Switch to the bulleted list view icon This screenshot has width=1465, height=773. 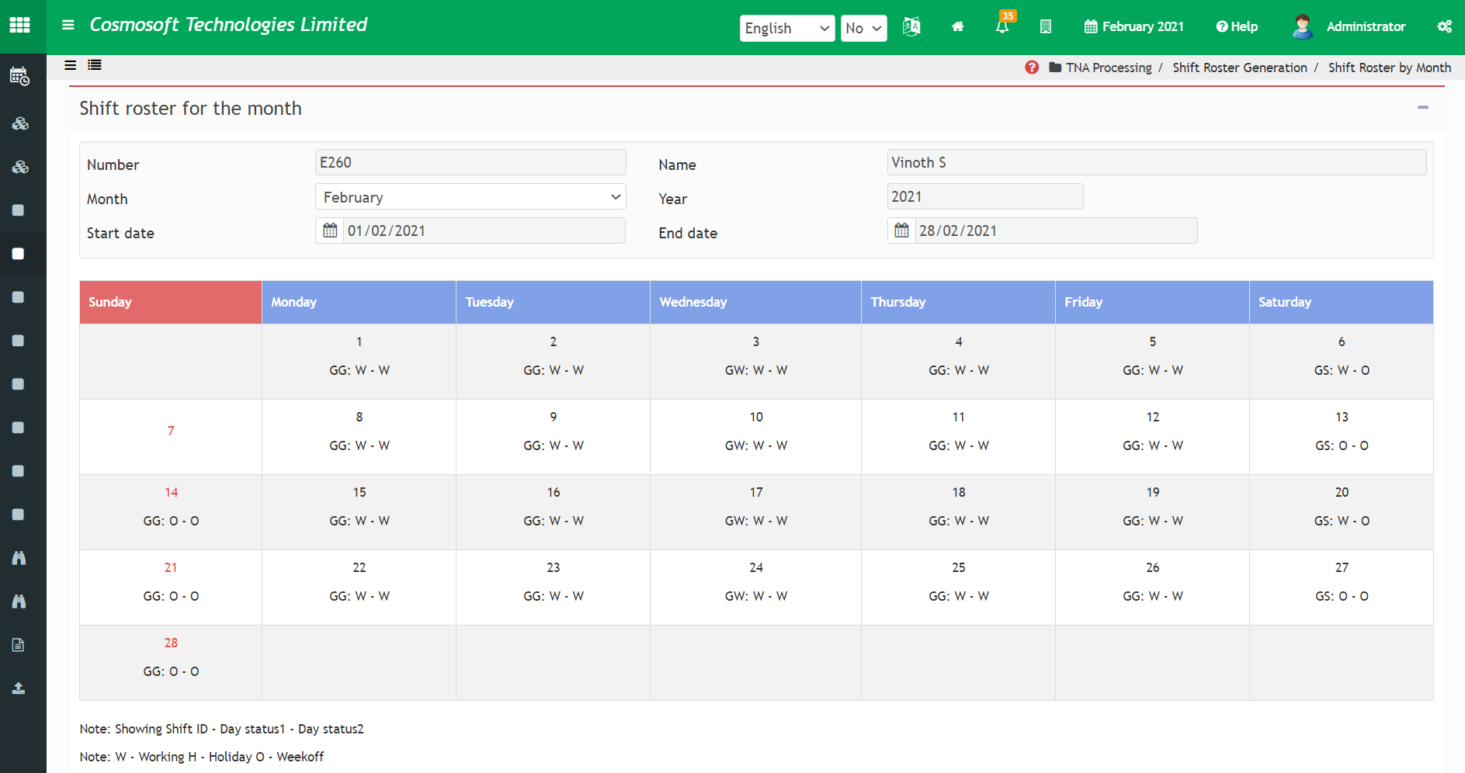[x=95, y=65]
